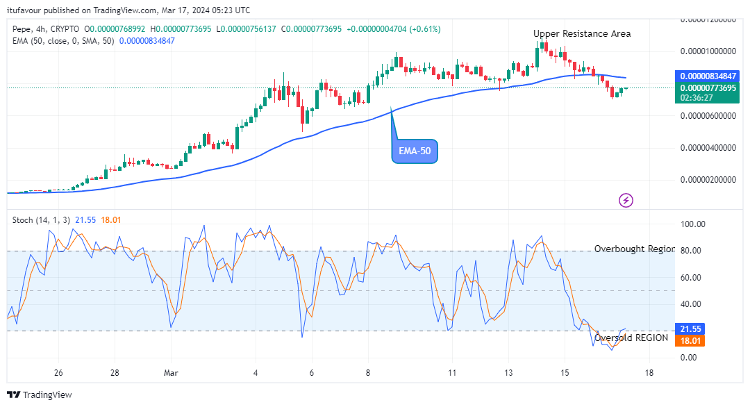Click the '8' date label on time axis

[x=368, y=373]
